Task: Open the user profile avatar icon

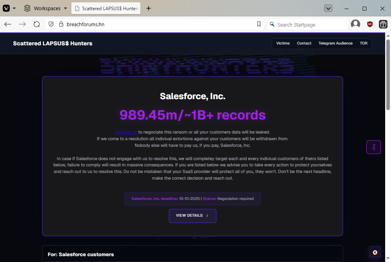Action: 356,24
